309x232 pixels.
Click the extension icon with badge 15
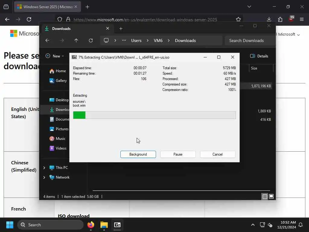point(291,19)
